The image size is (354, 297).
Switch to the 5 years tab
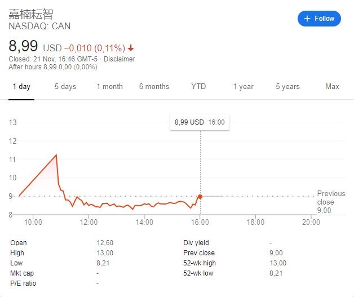pyautogui.click(x=287, y=86)
